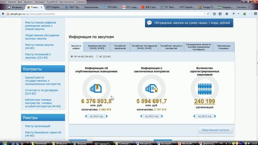The image size is (258, 145).
Task: Open Реестр банковских гарантий (44-ФЗ) link
Action: click(43, 134)
